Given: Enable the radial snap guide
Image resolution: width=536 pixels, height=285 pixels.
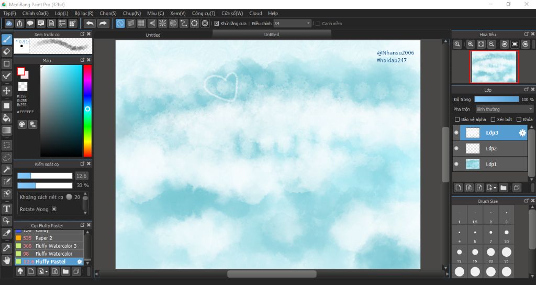Looking at the screenshot, I should (162, 23).
